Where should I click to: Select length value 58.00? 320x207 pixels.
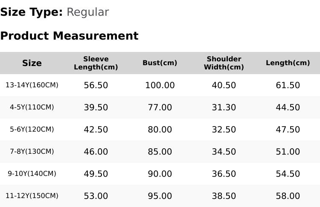pyautogui.click(x=288, y=196)
